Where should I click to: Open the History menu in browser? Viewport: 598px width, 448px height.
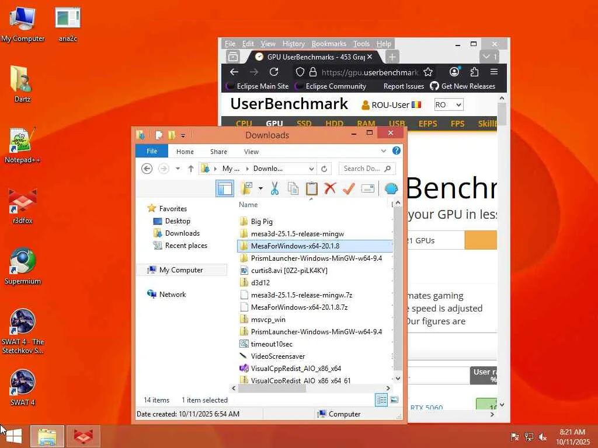point(293,44)
